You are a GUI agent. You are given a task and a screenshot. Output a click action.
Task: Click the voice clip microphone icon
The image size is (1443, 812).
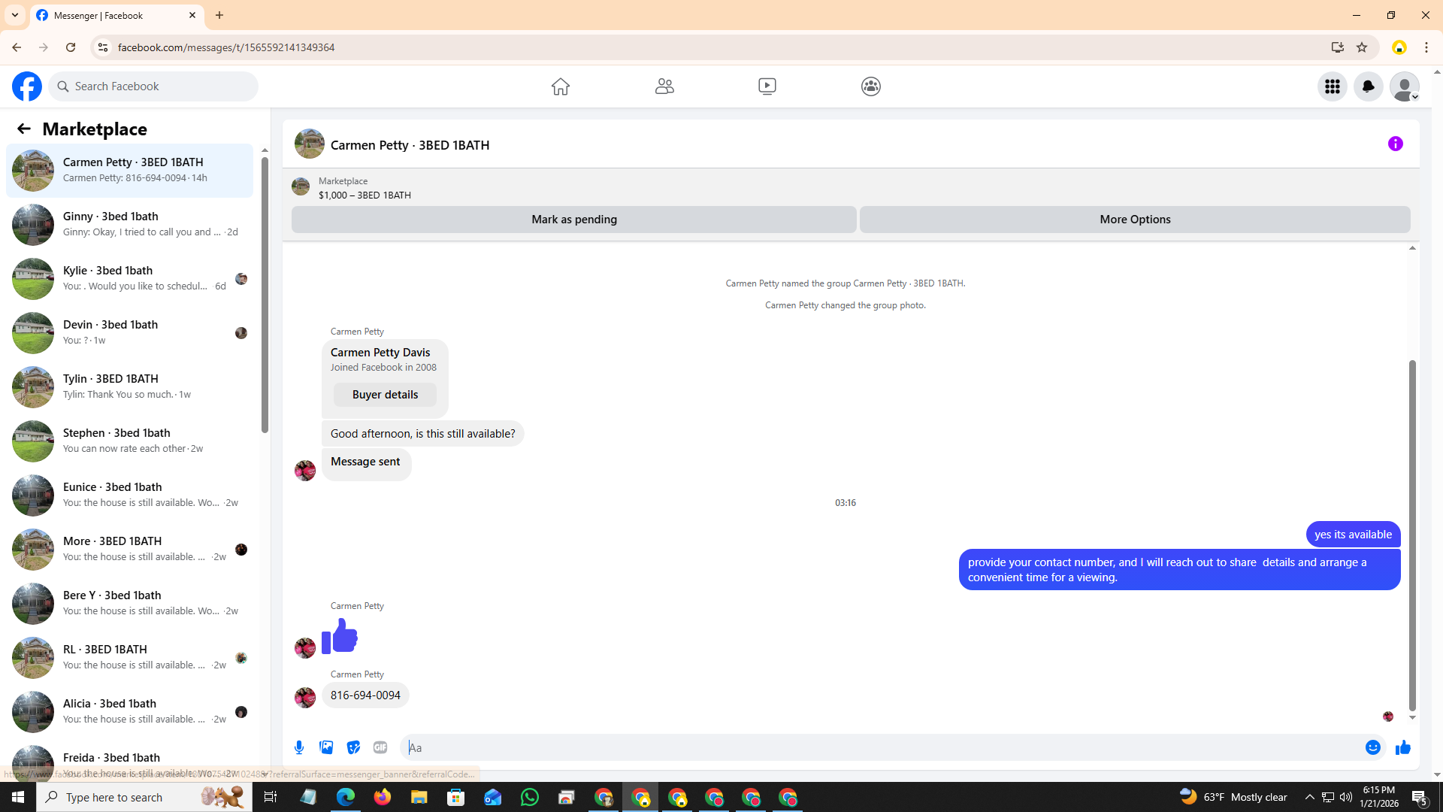coord(299,747)
